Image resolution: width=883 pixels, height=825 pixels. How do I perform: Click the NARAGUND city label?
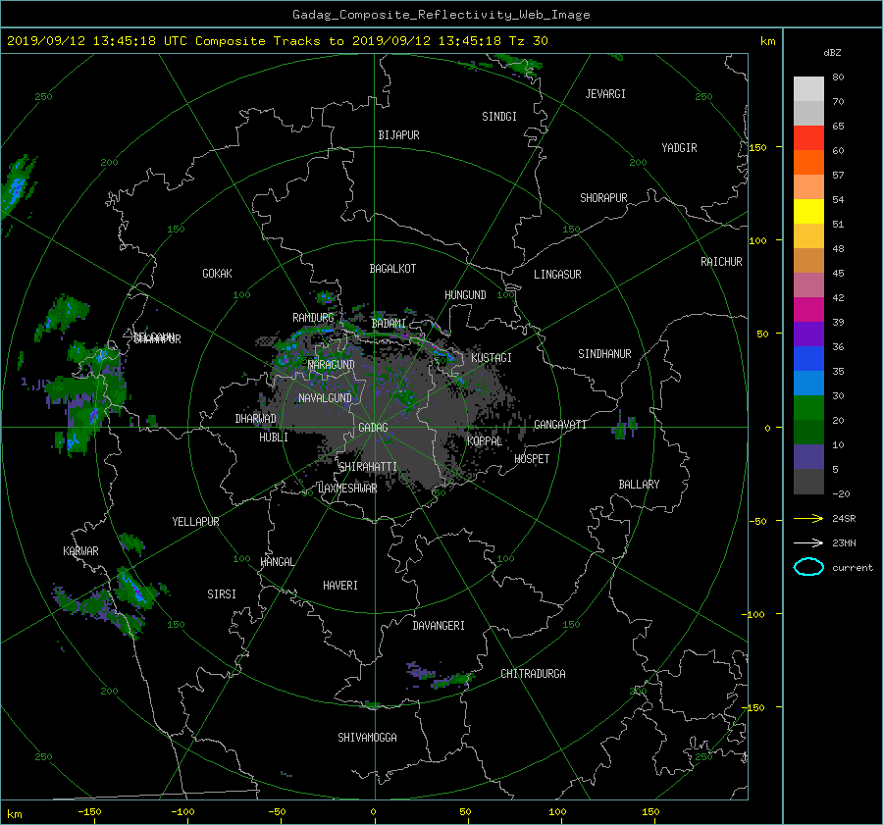click(x=332, y=364)
